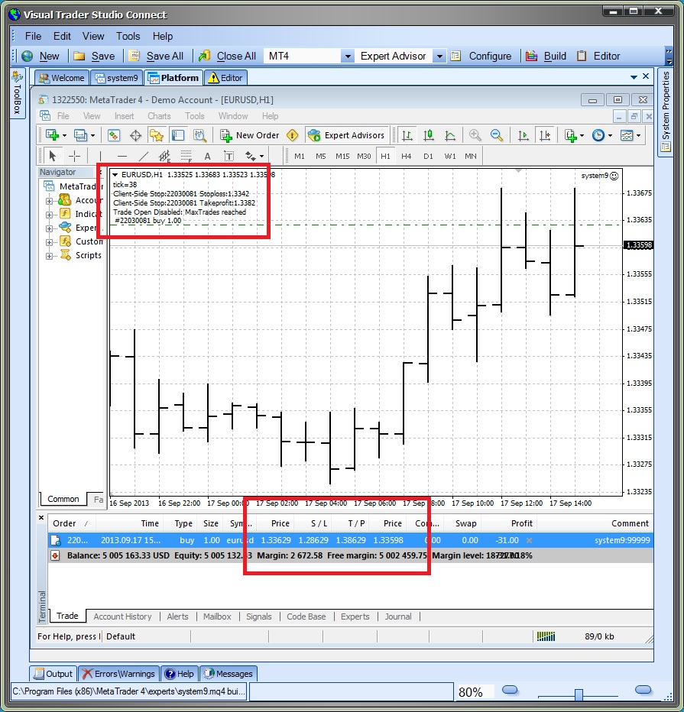Adjust the zoom slider at bottom right

pos(579,694)
